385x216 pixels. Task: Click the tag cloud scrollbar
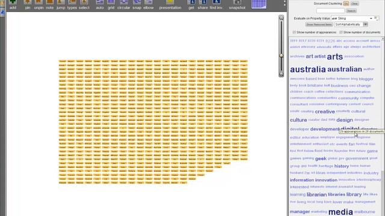pyautogui.click(x=383, y=127)
